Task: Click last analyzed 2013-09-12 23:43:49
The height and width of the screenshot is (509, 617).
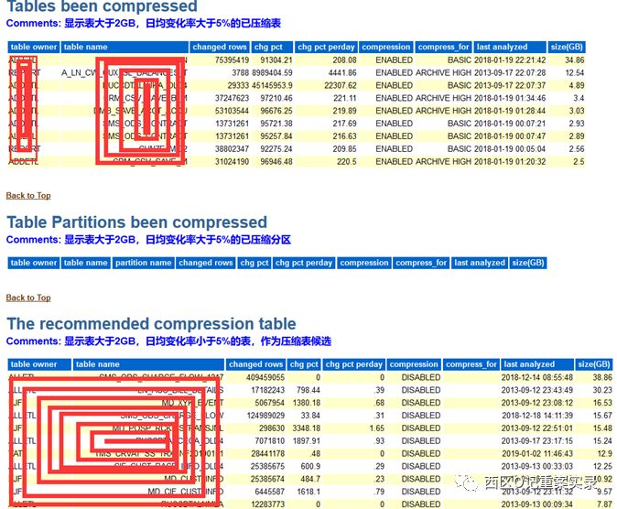Action: click(537, 390)
